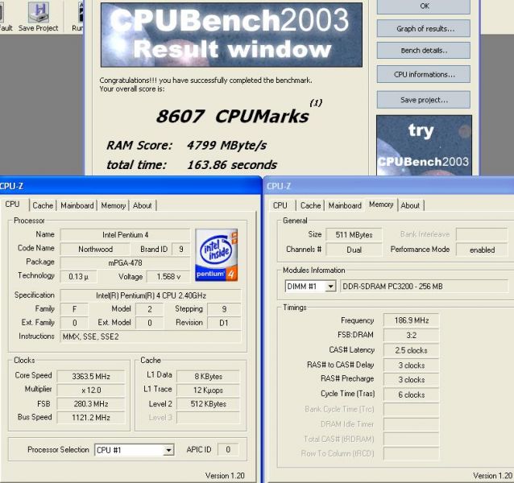Viewport: 514px width, 483px height.
Task: Click the Bus Speed value 1121.2 MHz
Action: click(91, 418)
